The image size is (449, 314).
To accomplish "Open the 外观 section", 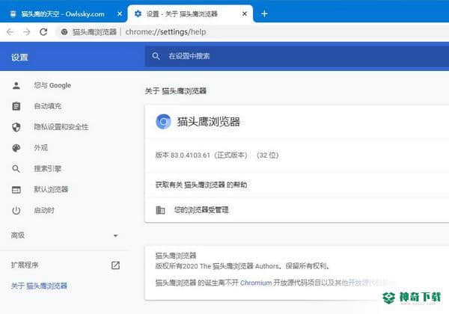I will click(40, 148).
